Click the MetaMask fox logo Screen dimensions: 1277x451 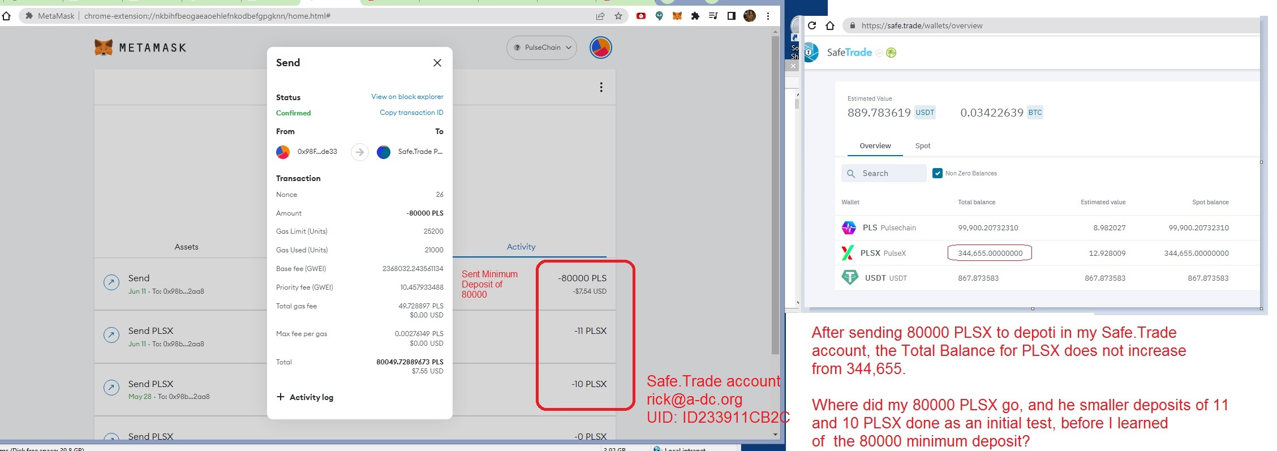104,48
